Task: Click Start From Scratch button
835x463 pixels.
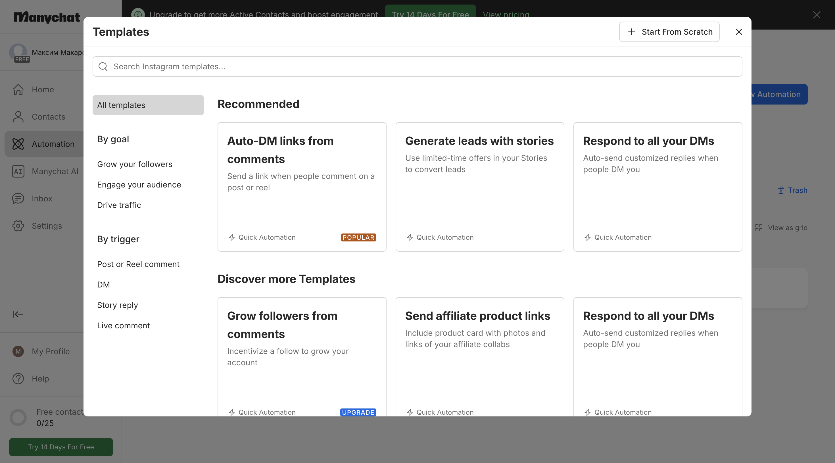Action: pyautogui.click(x=669, y=32)
